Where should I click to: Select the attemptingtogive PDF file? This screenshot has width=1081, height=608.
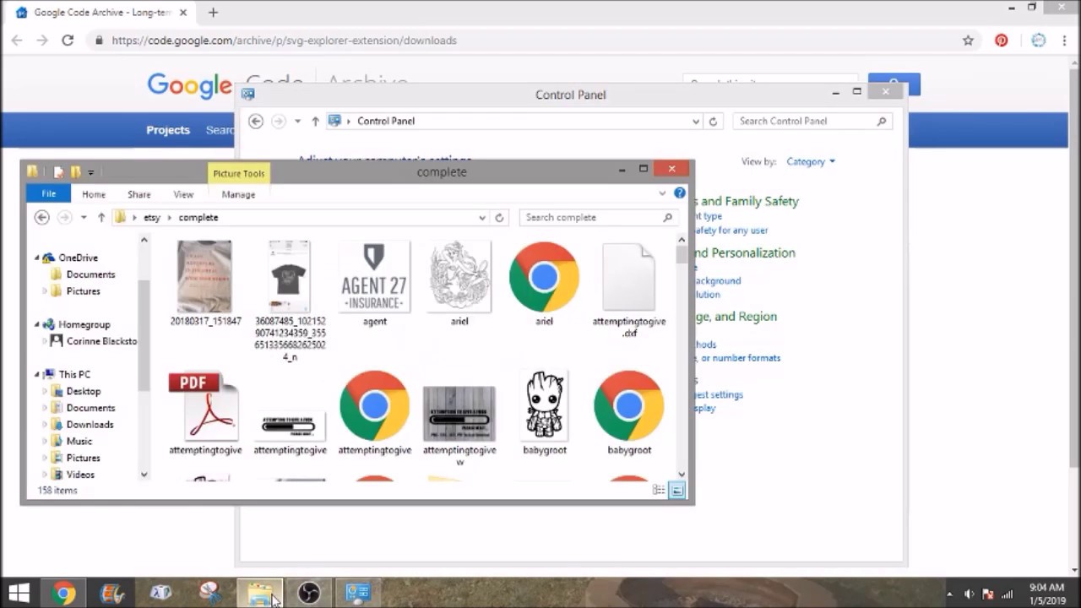coord(205,413)
